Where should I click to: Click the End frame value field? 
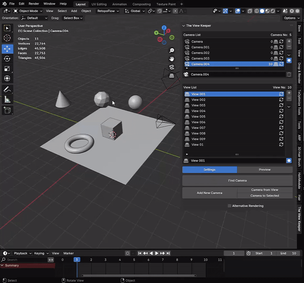click(289, 253)
